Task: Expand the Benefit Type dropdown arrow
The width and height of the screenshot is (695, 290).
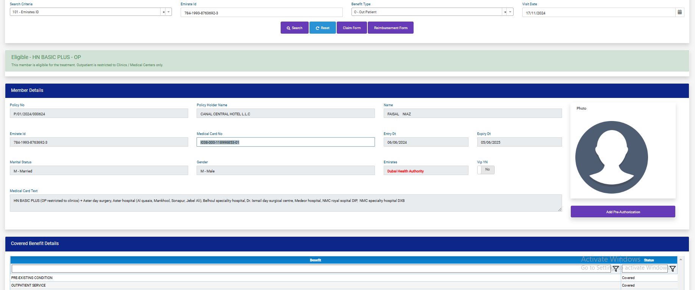Action: tap(510, 12)
